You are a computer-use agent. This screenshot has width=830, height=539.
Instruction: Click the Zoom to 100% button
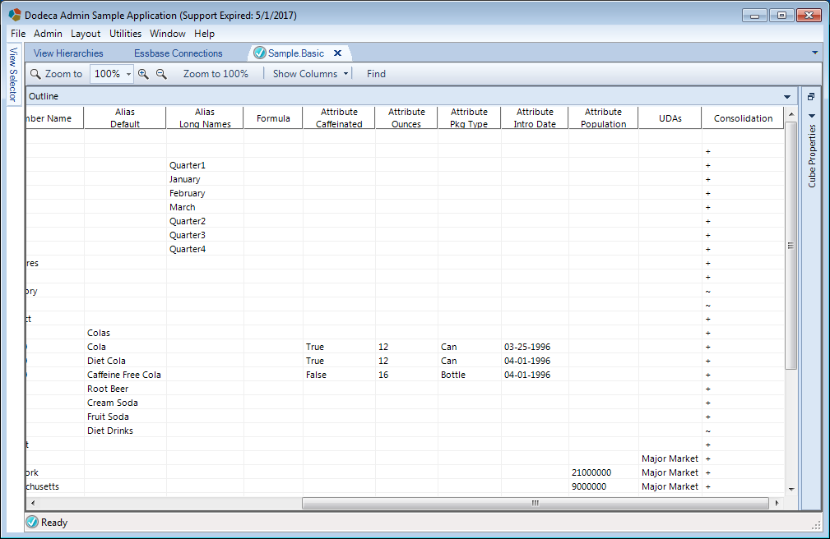coord(216,74)
